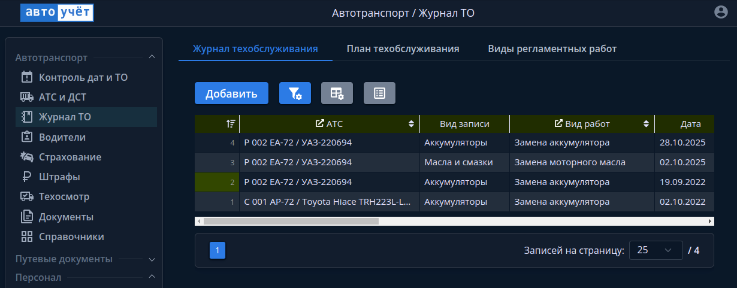Open the user account icon
The height and width of the screenshot is (288, 737).
[x=721, y=12]
